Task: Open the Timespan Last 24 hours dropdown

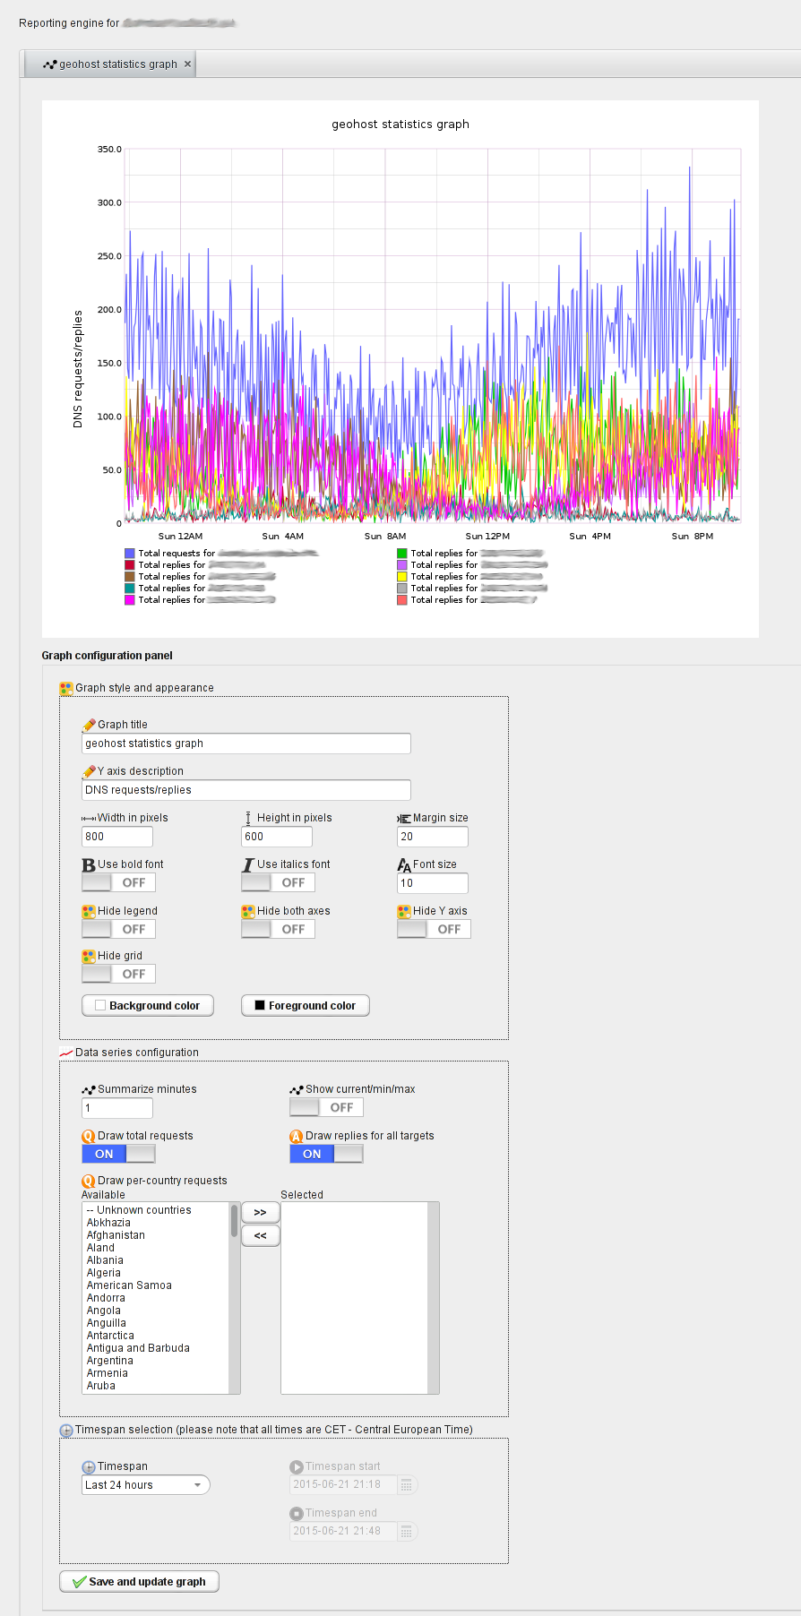Action: 146,1485
